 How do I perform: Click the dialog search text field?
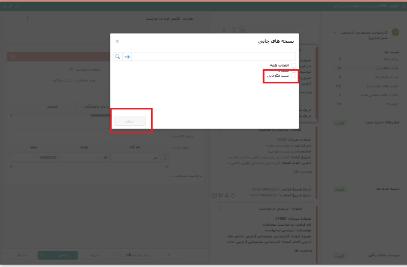click(214, 57)
